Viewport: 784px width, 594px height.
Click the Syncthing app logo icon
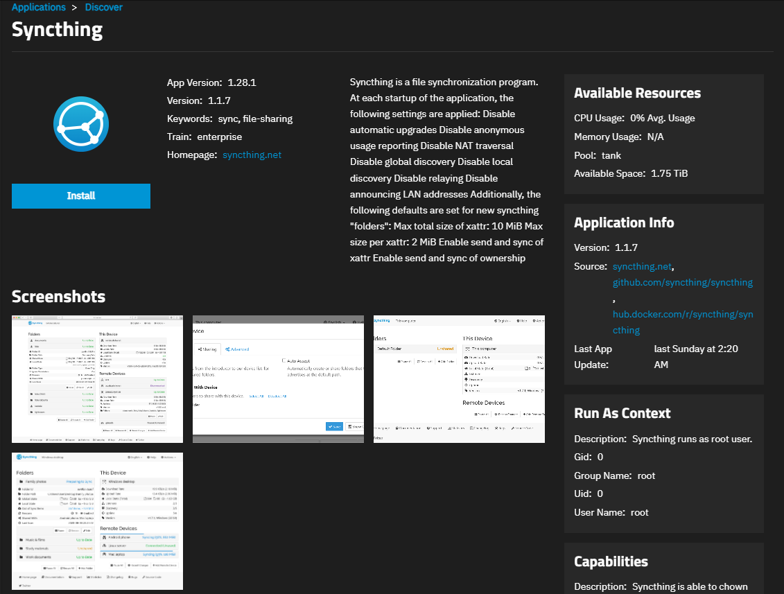click(x=81, y=124)
